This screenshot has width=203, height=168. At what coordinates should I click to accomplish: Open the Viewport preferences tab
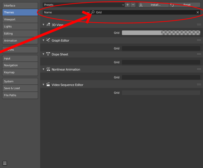(x=20, y=19)
